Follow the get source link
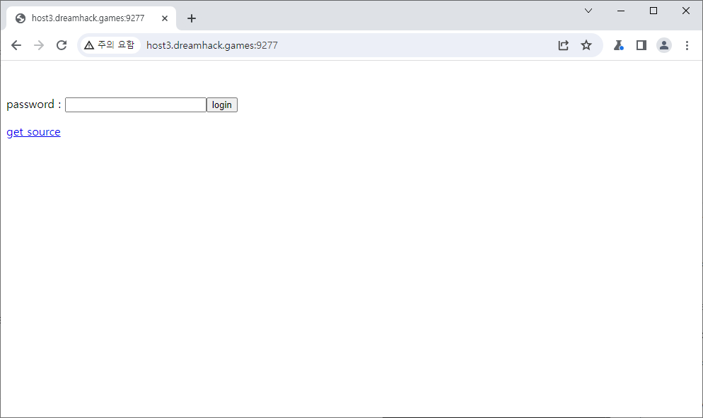This screenshot has height=418, width=703. (33, 132)
